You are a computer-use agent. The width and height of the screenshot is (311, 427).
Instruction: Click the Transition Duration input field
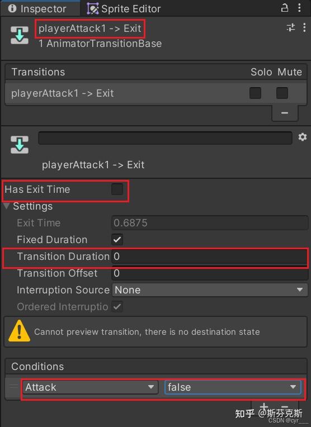coord(210,256)
